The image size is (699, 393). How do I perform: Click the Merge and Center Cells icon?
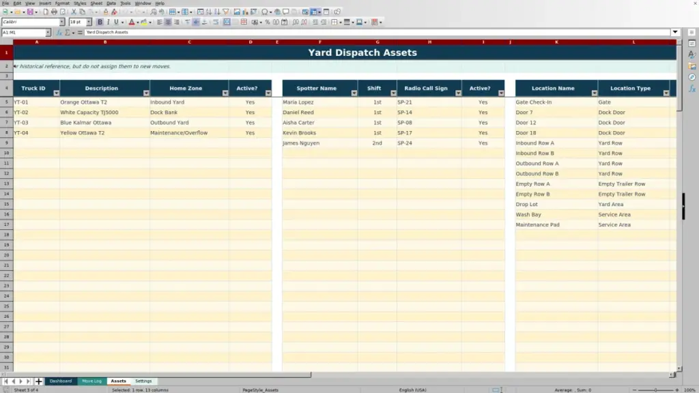coord(227,22)
